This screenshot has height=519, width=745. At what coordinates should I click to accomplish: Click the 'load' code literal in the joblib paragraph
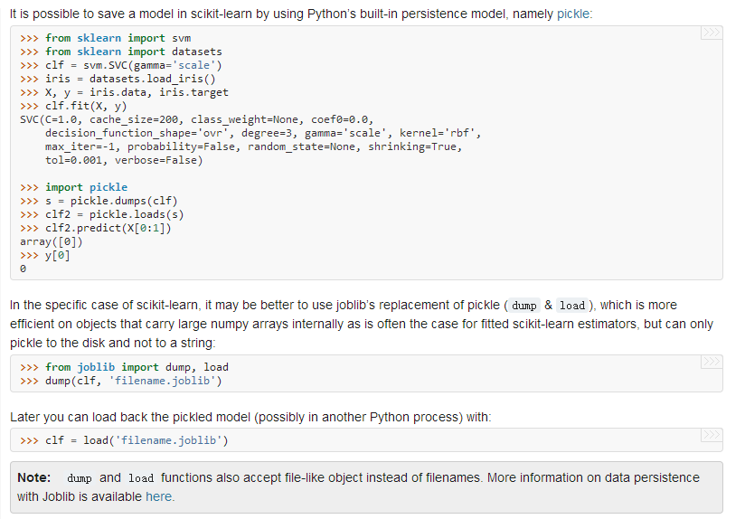pos(571,306)
